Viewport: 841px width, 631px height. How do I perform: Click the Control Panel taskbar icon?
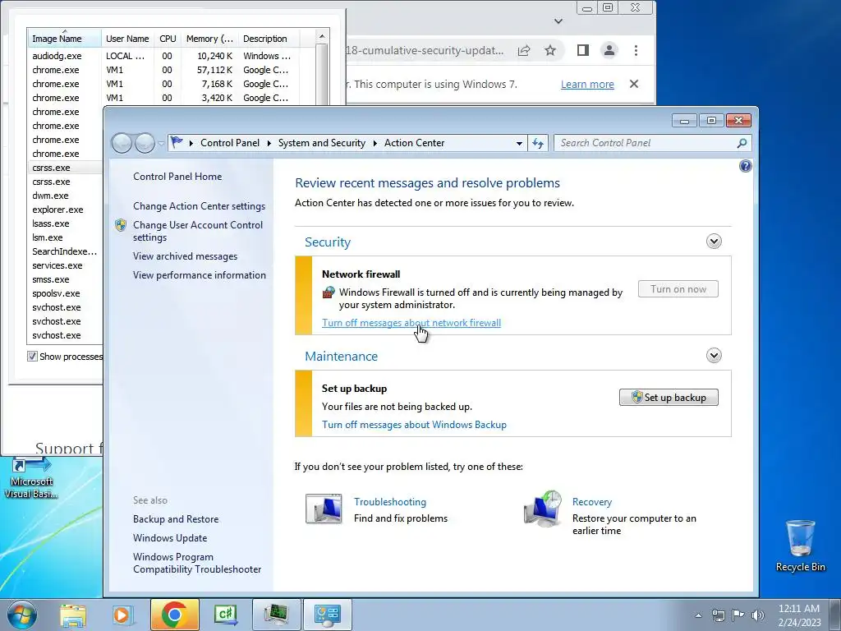328,615
